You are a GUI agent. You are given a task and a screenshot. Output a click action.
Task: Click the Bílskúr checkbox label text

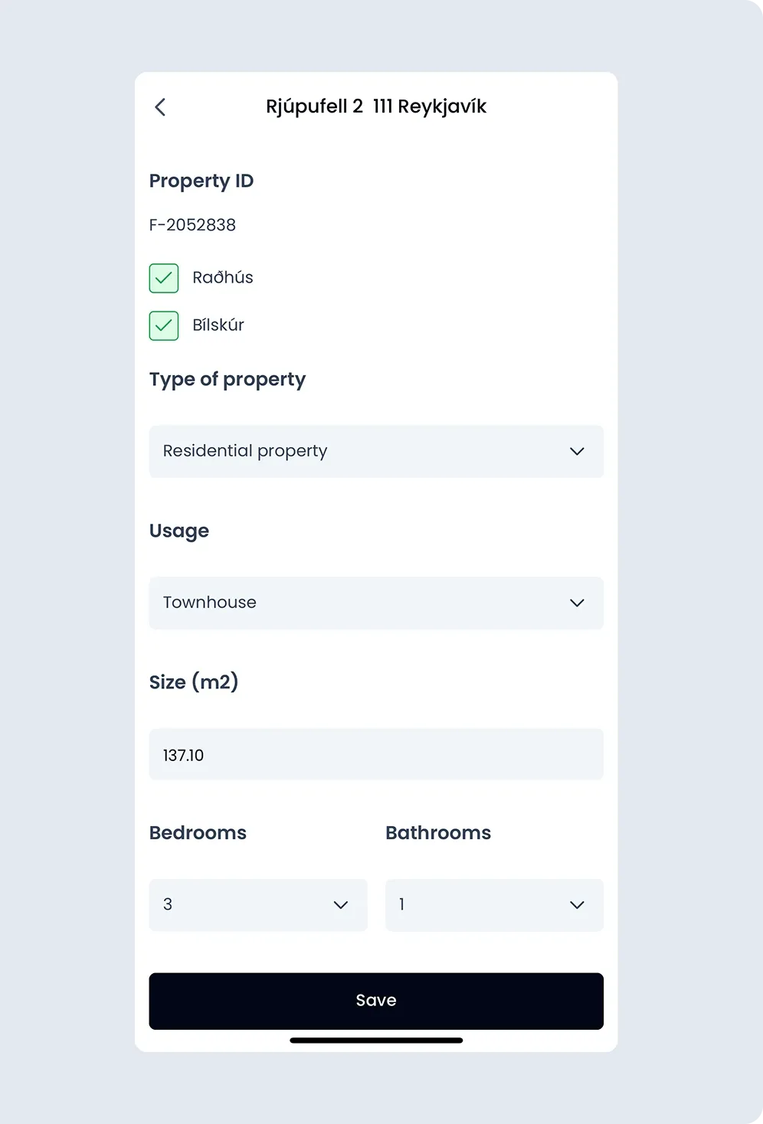[x=218, y=325]
